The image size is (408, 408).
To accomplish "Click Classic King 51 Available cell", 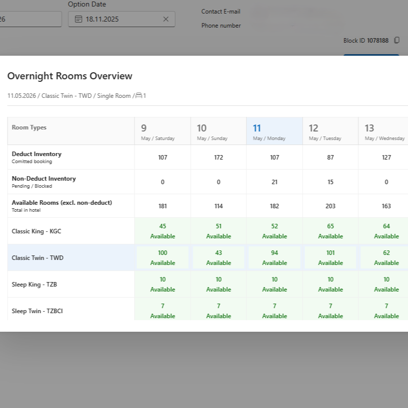I will point(219,231).
